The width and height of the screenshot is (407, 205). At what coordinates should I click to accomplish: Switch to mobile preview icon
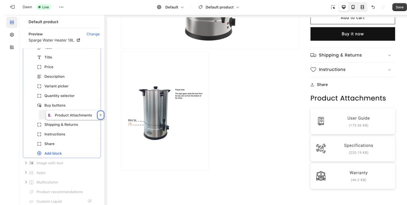coord(353,7)
